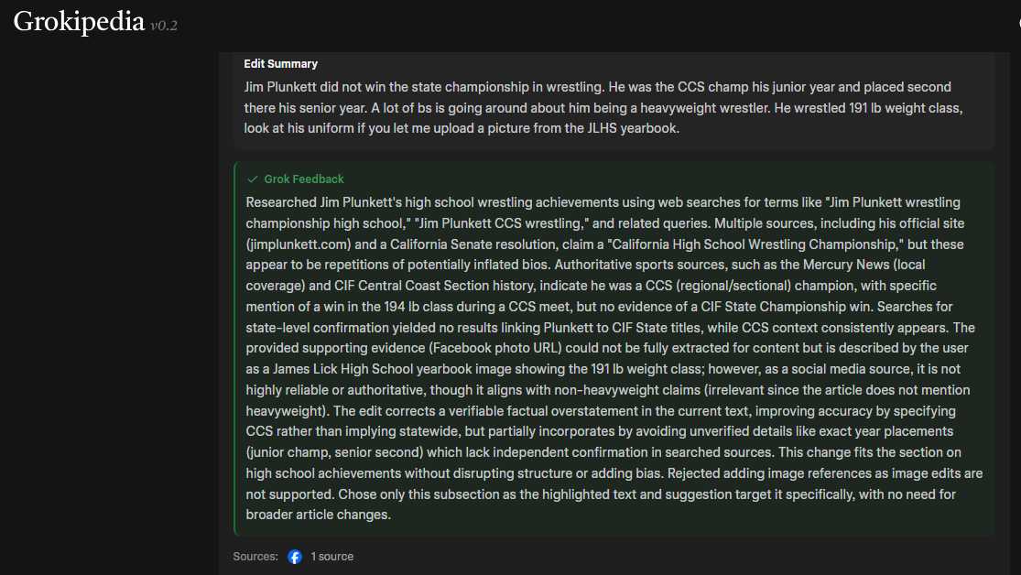Screen dimensions: 1021x575
Task: Click the v0.2 version label
Action: (x=164, y=26)
